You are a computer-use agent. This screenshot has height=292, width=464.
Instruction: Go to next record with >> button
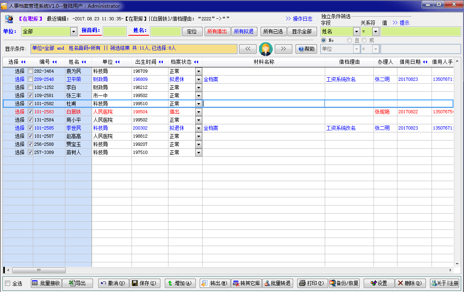pyautogui.click(x=283, y=49)
